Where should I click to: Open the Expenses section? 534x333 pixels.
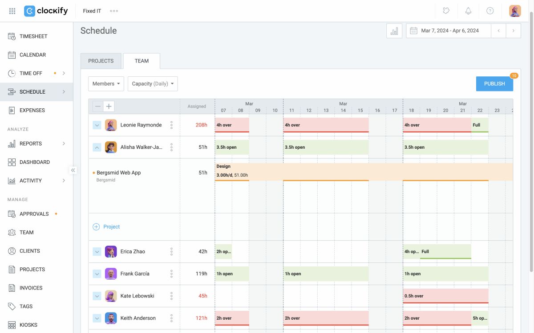pyautogui.click(x=33, y=110)
